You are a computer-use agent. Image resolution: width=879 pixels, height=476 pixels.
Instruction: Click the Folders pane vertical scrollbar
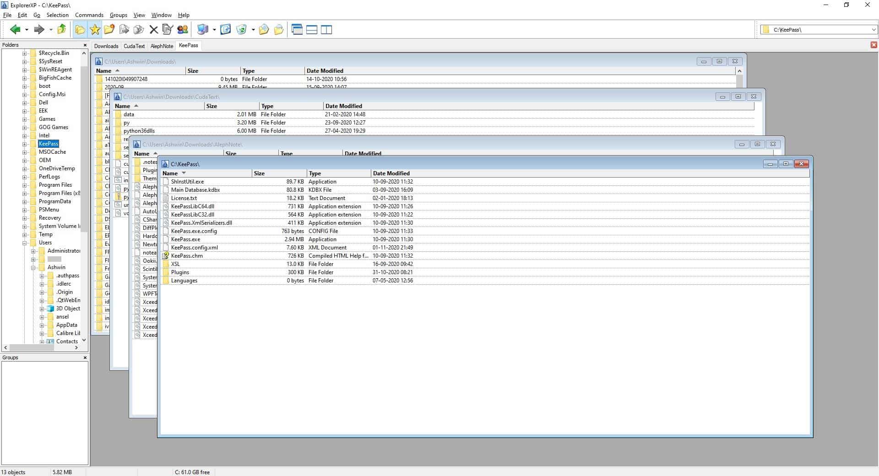click(84, 197)
